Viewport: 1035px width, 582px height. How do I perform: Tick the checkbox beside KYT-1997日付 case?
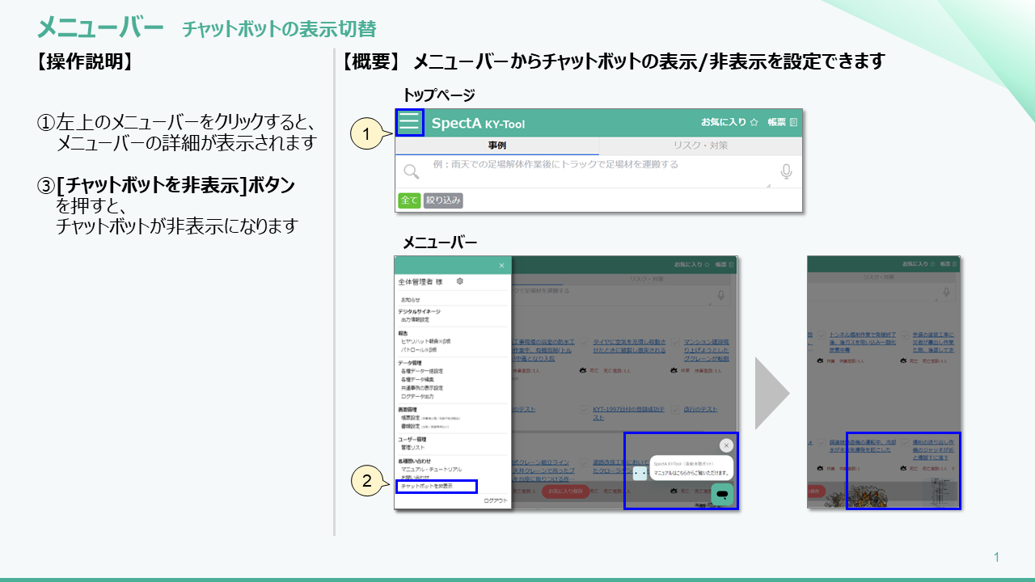pos(584,410)
